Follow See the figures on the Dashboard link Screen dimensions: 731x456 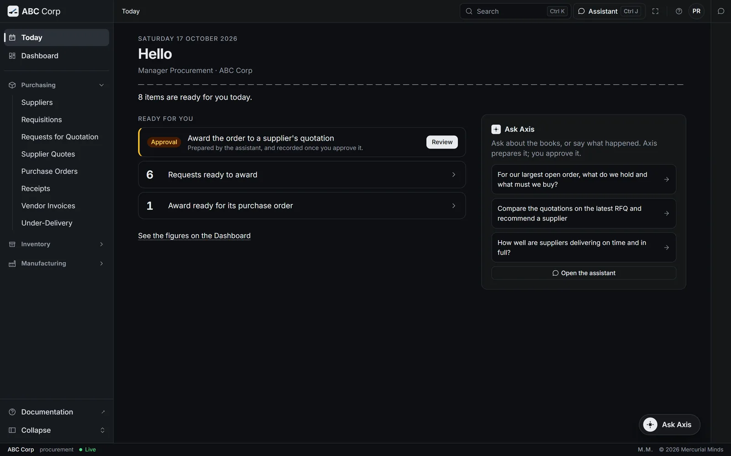pyautogui.click(x=194, y=236)
